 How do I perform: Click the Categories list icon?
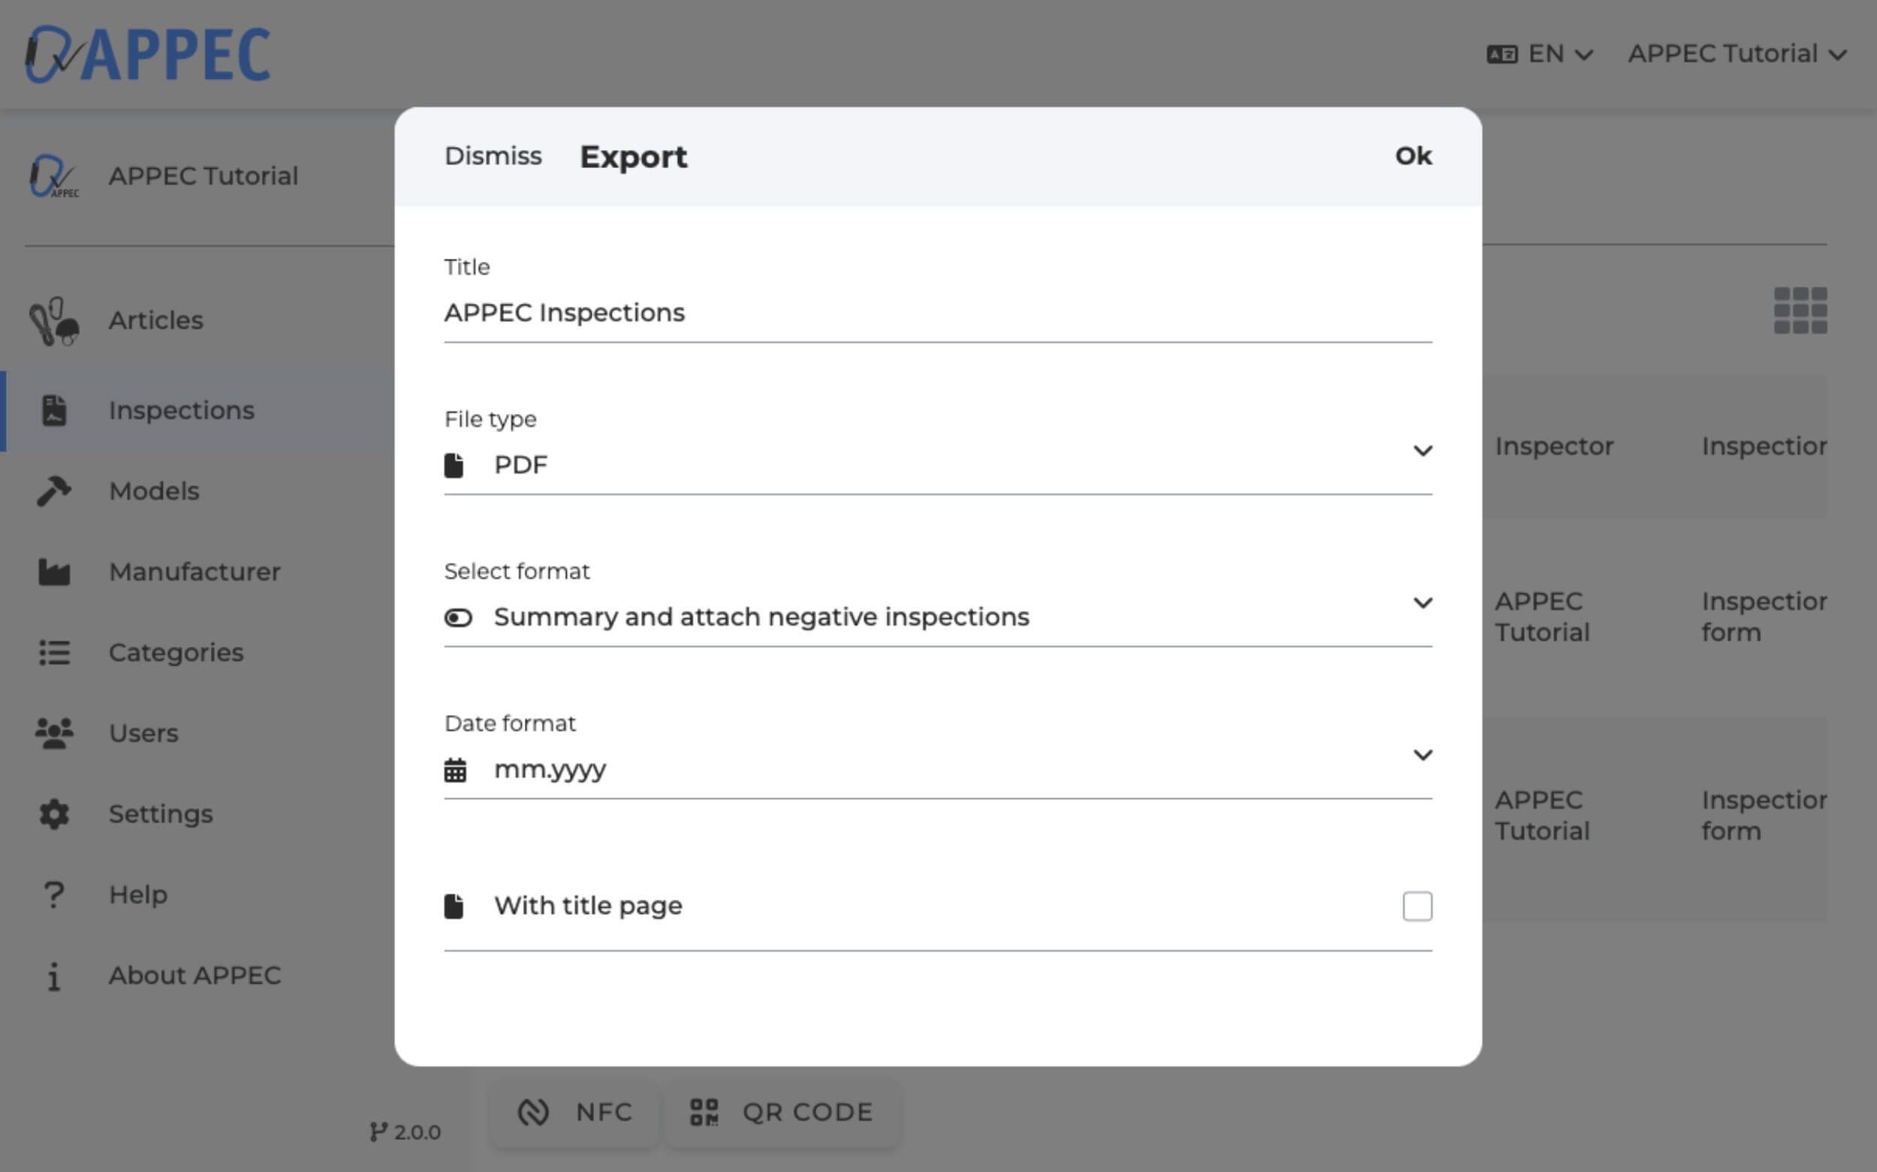(53, 653)
